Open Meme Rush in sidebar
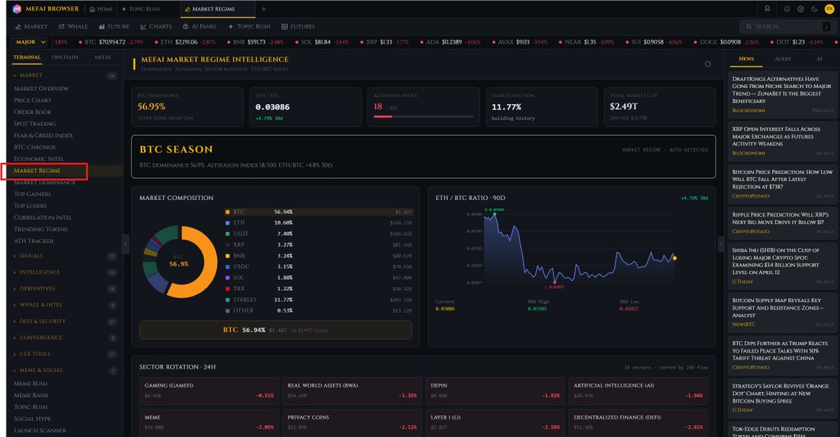This screenshot has width=840, height=437. coord(31,383)
